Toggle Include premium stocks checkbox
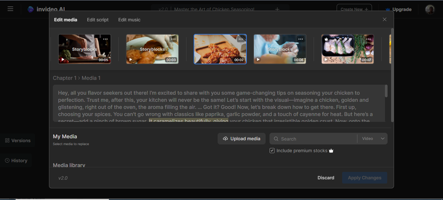443x200 pixels. pyautogui.click(x=272, y=151)
